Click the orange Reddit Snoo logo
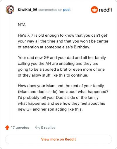Image resolution: width=117 pixels, height=149 pixels. click(94, 10)
